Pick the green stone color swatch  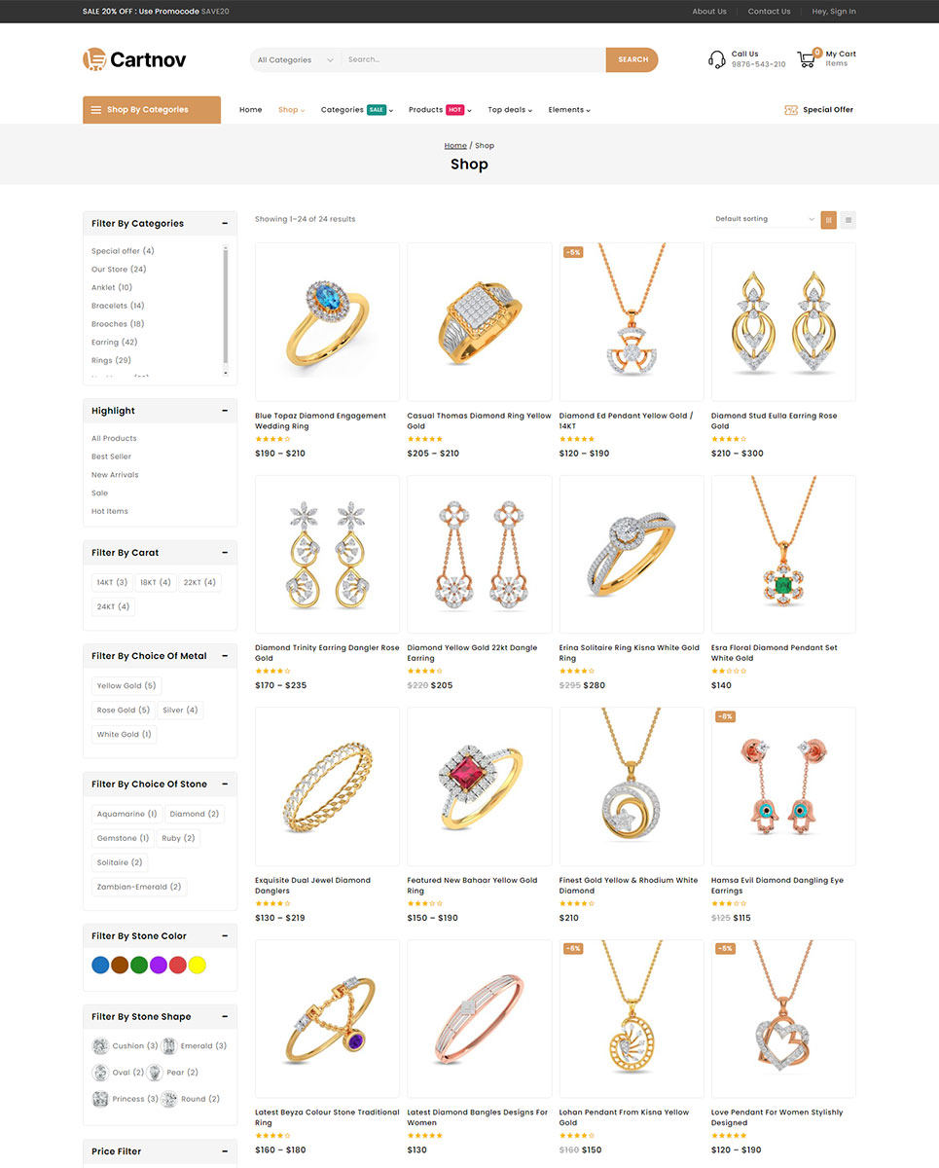pyautogui.click(x=139, y=966)
